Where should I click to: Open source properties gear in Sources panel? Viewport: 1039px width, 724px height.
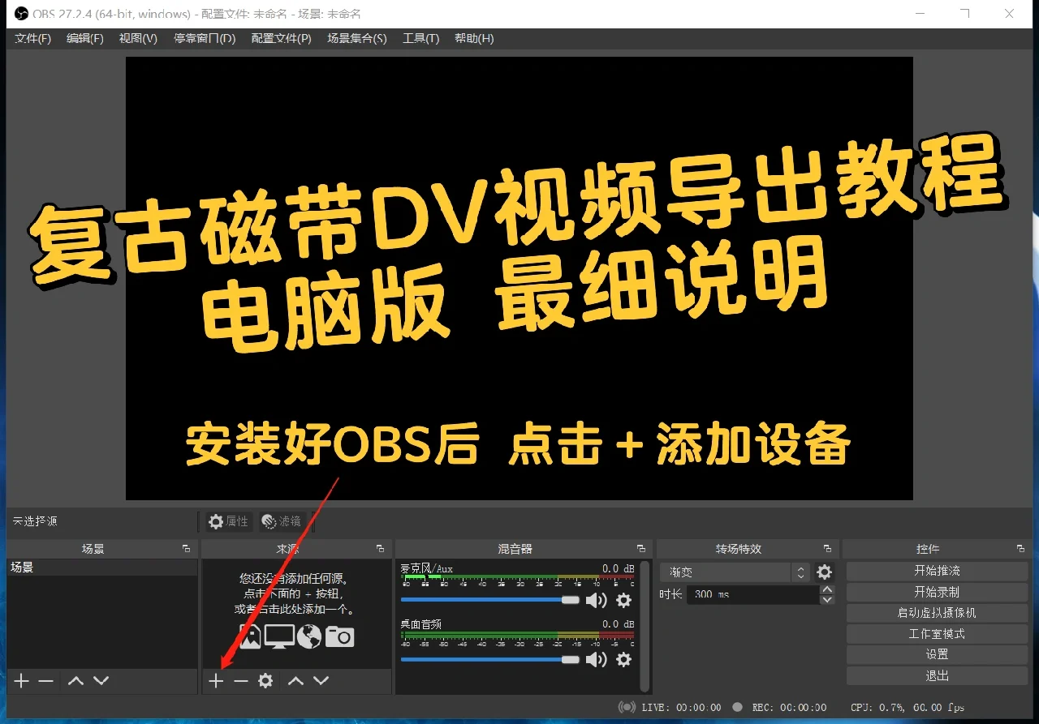coord(265,681)
